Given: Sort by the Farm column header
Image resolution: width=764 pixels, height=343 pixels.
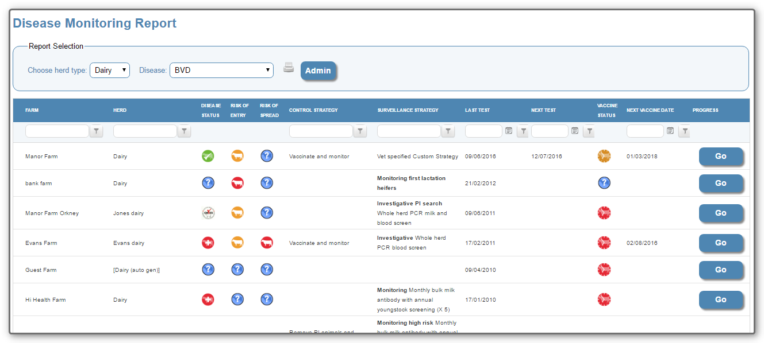Looking at the screenshot, I should click(x=32, y=110).
